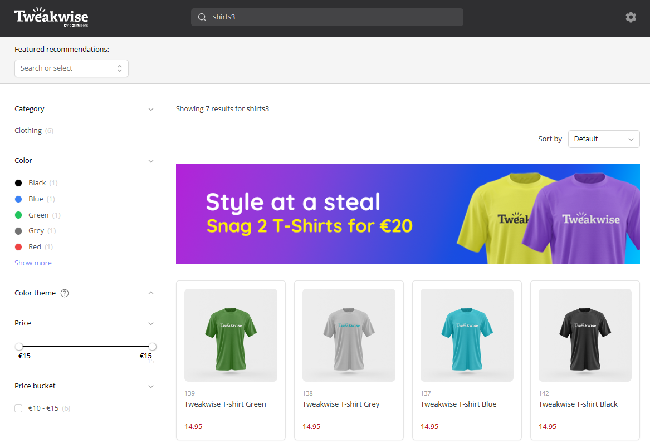650x444 pixels.
Task: Select the Green color filter
Action: point(38,215)
